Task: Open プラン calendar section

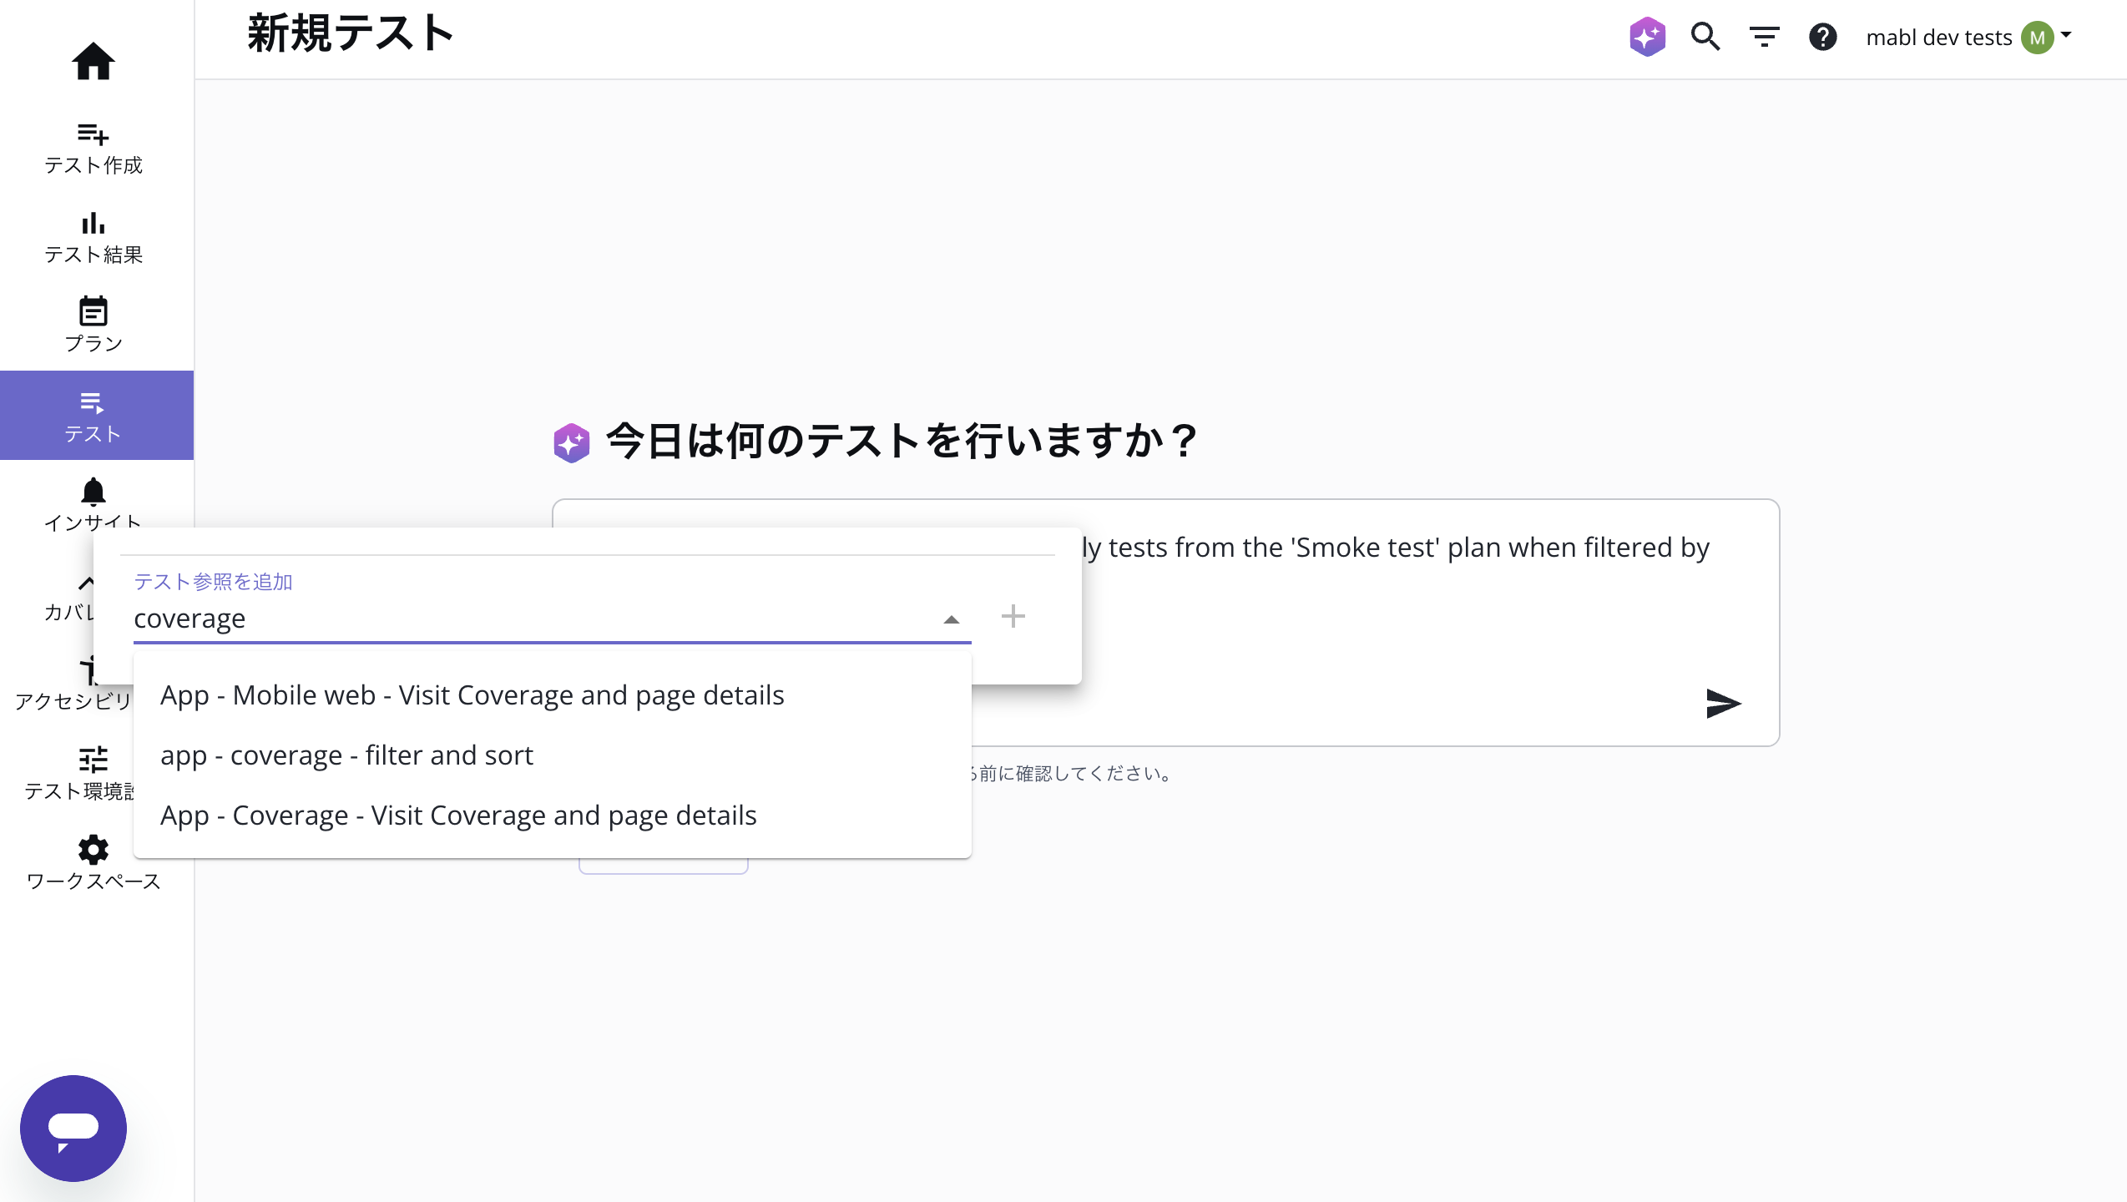Action: [x=93, y=325]
